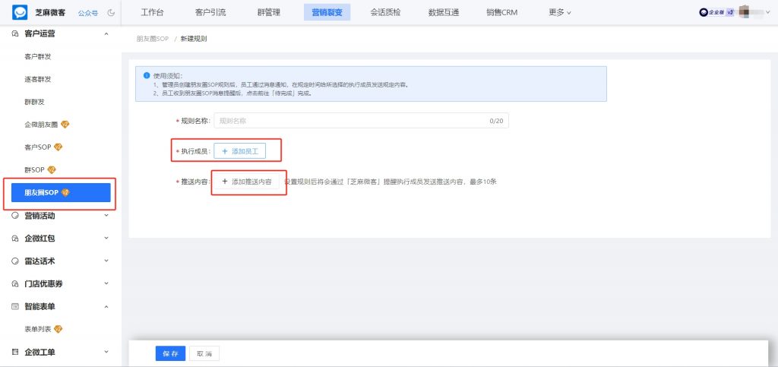778x367 pixels.
Task: Click the 雷达话术 sidebar icon
Action: point(15,261)
